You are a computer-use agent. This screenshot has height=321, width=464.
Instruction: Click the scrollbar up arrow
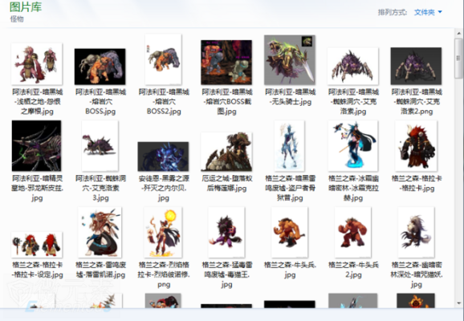click(459, 33)
